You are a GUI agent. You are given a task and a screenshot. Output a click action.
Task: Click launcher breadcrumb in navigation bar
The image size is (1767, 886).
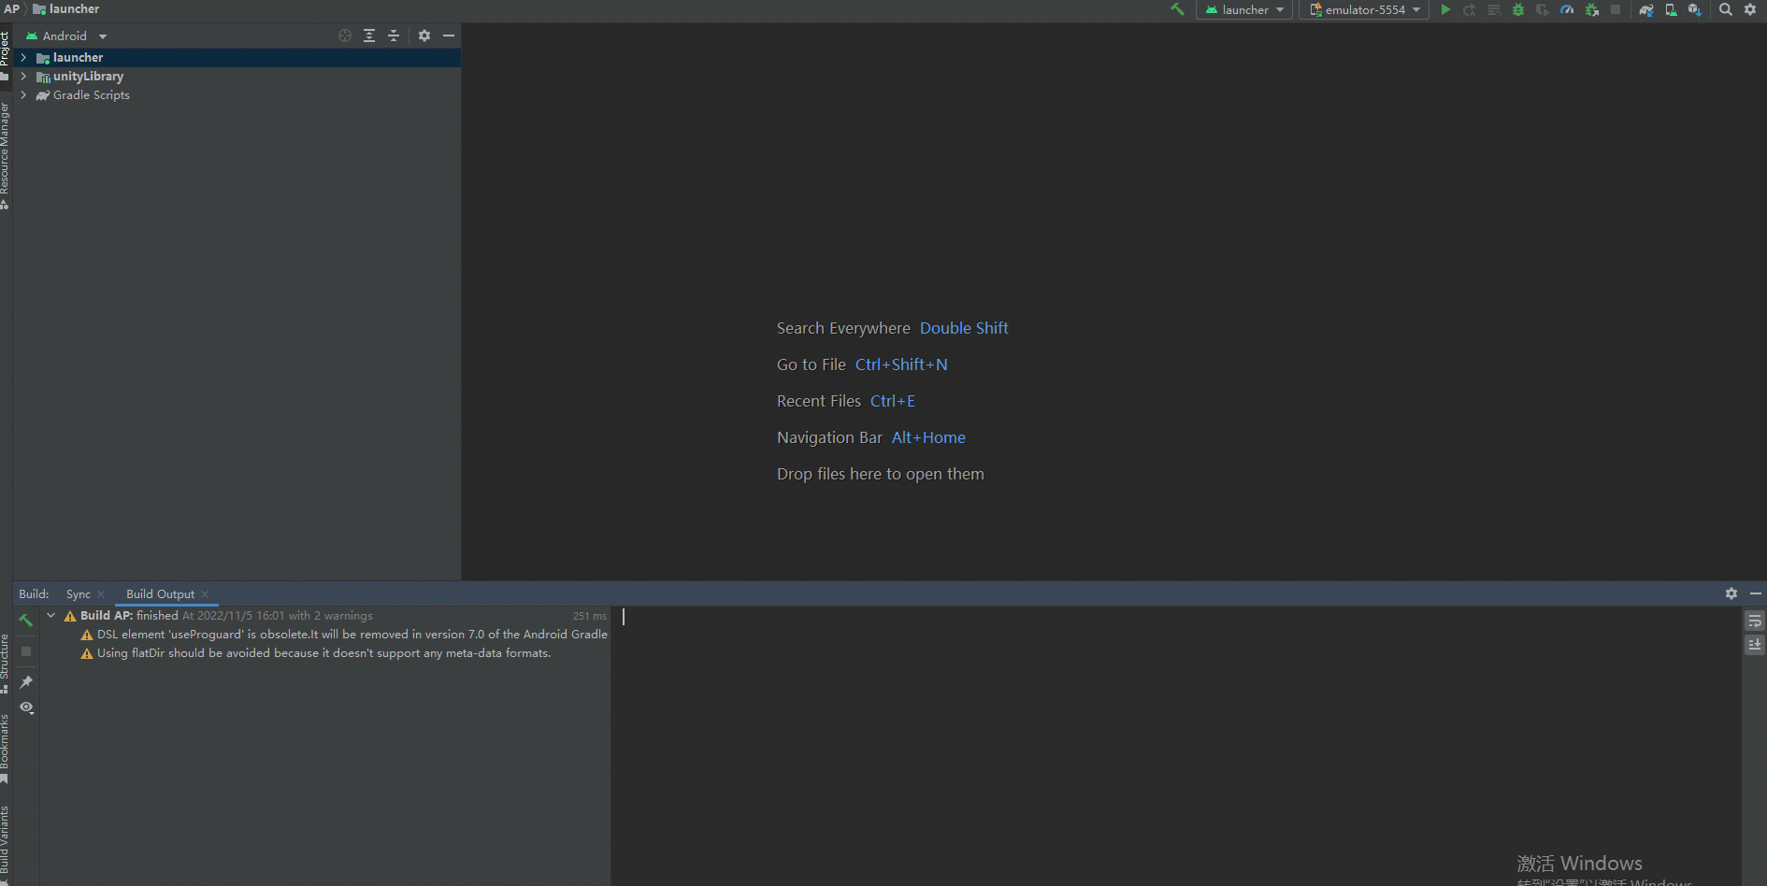tap(66, 9)
